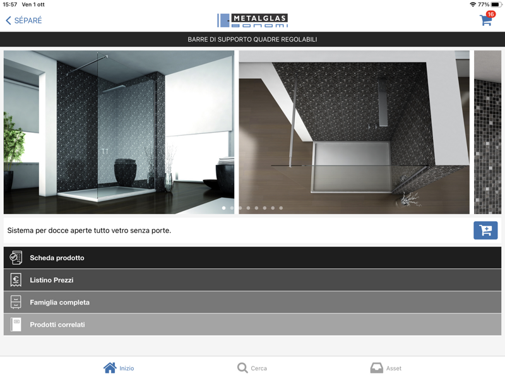Go back to SÉPARÉ
Viewport: 505px width, 379px height.
24,21
